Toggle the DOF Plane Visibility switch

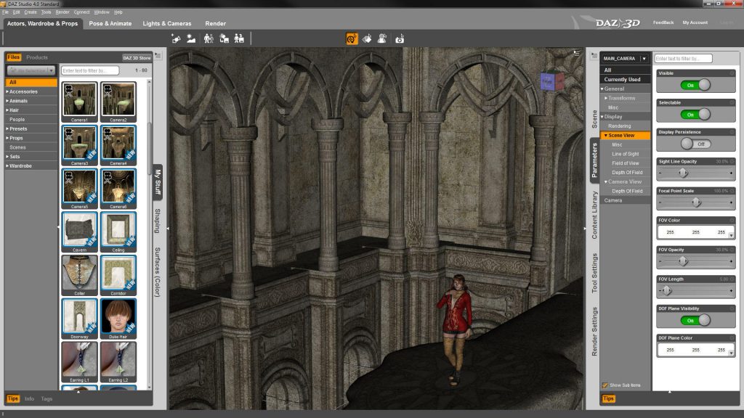point(695,320)
